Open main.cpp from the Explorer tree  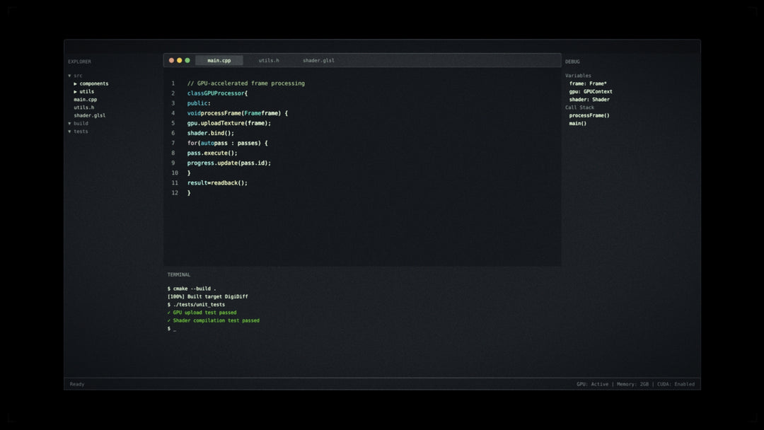point(86,100)
